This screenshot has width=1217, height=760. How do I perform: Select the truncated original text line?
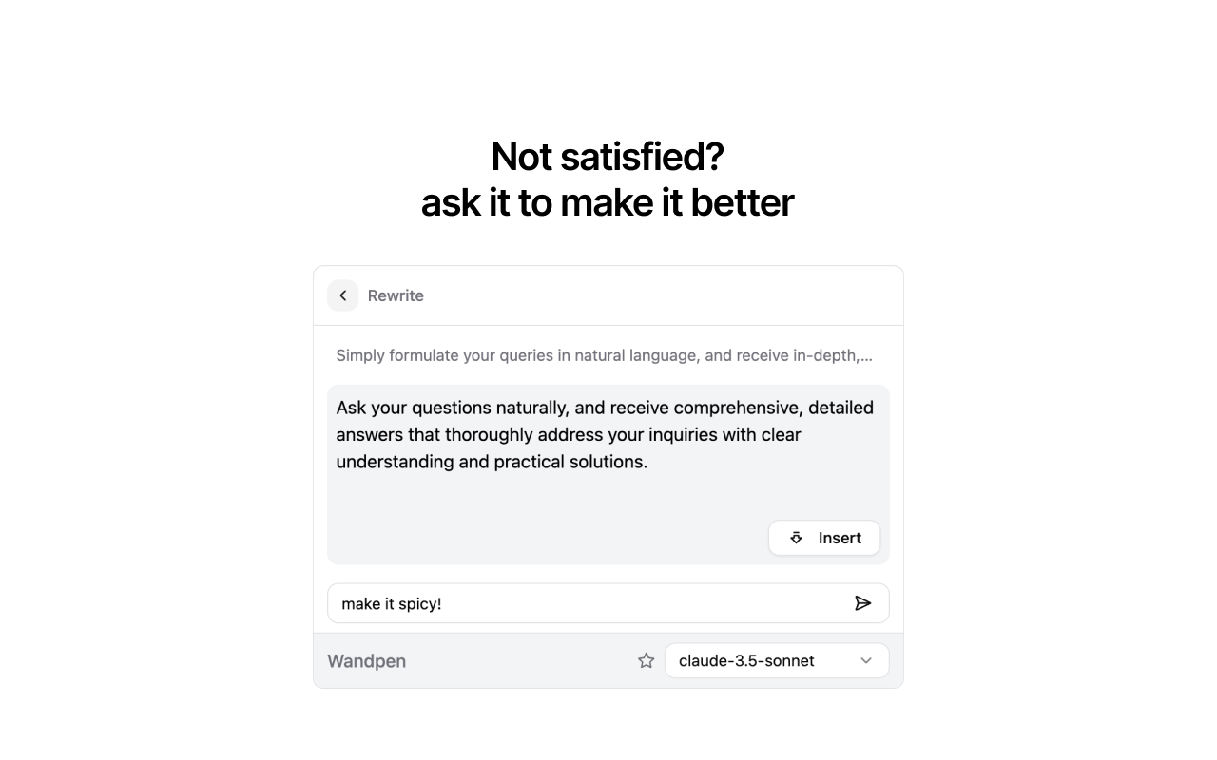pyautogui.click(x=604, y=355)
